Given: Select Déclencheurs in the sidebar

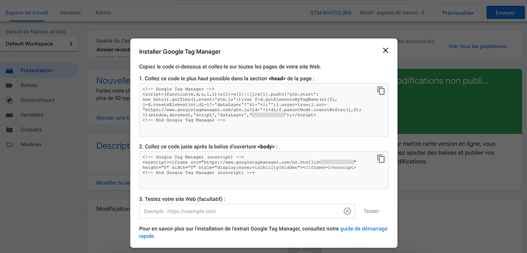Looking at the screenshot, I should [x=37, y=100].
